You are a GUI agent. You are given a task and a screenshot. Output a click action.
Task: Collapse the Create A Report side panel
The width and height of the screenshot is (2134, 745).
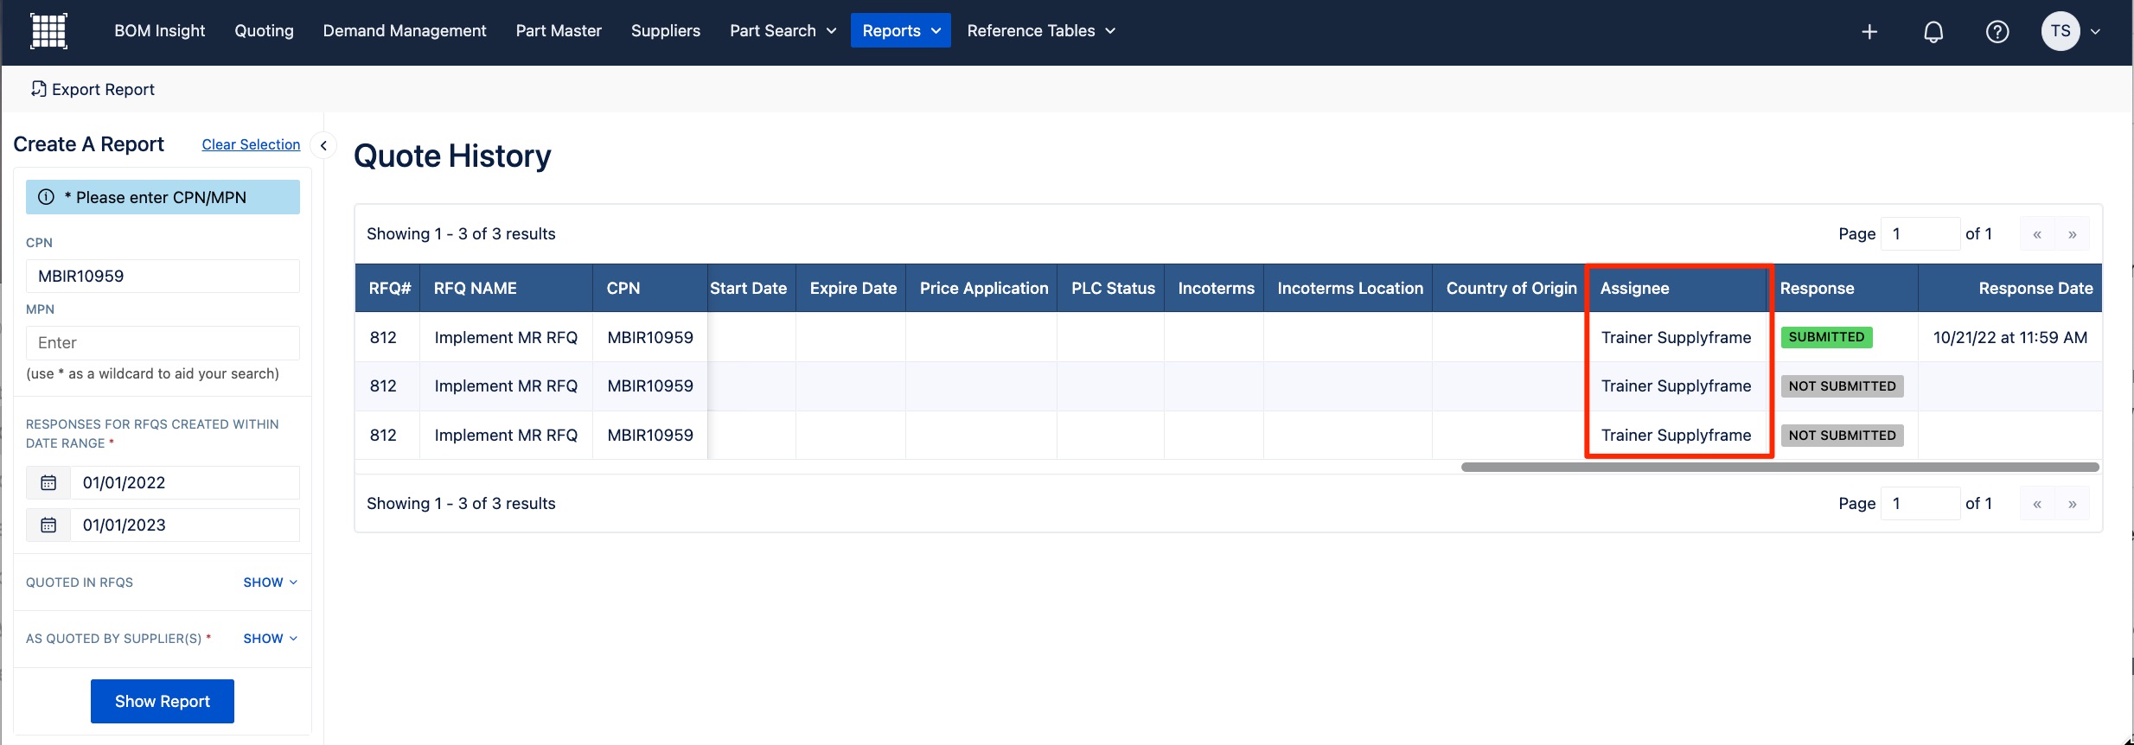pyautogui.click(x=323, y=145)
